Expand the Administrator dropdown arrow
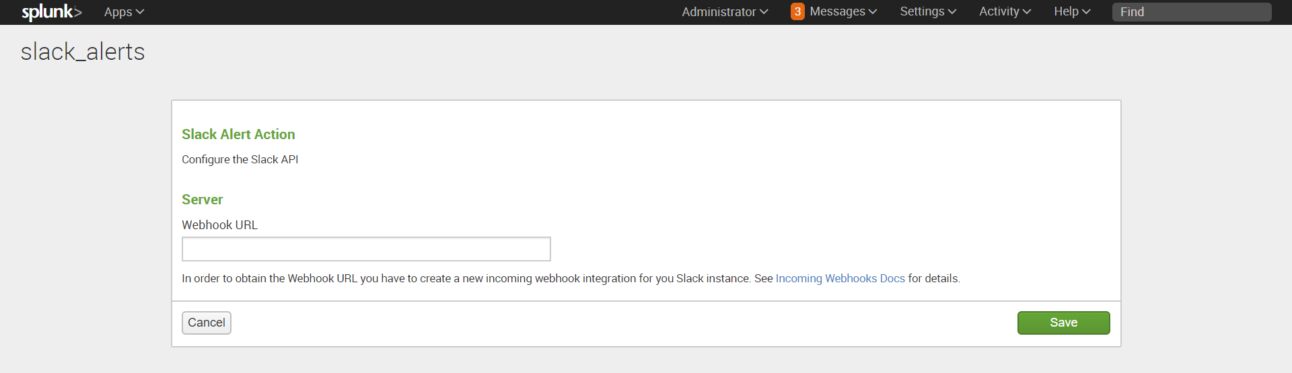The width and height of the screenshot is (1292, 373). coord(764,12)
